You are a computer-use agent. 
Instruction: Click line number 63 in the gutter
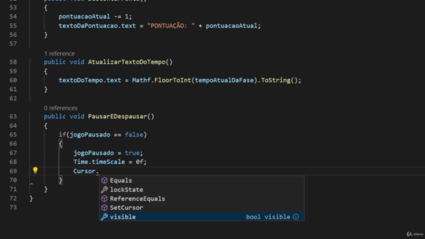pos(13,117)
